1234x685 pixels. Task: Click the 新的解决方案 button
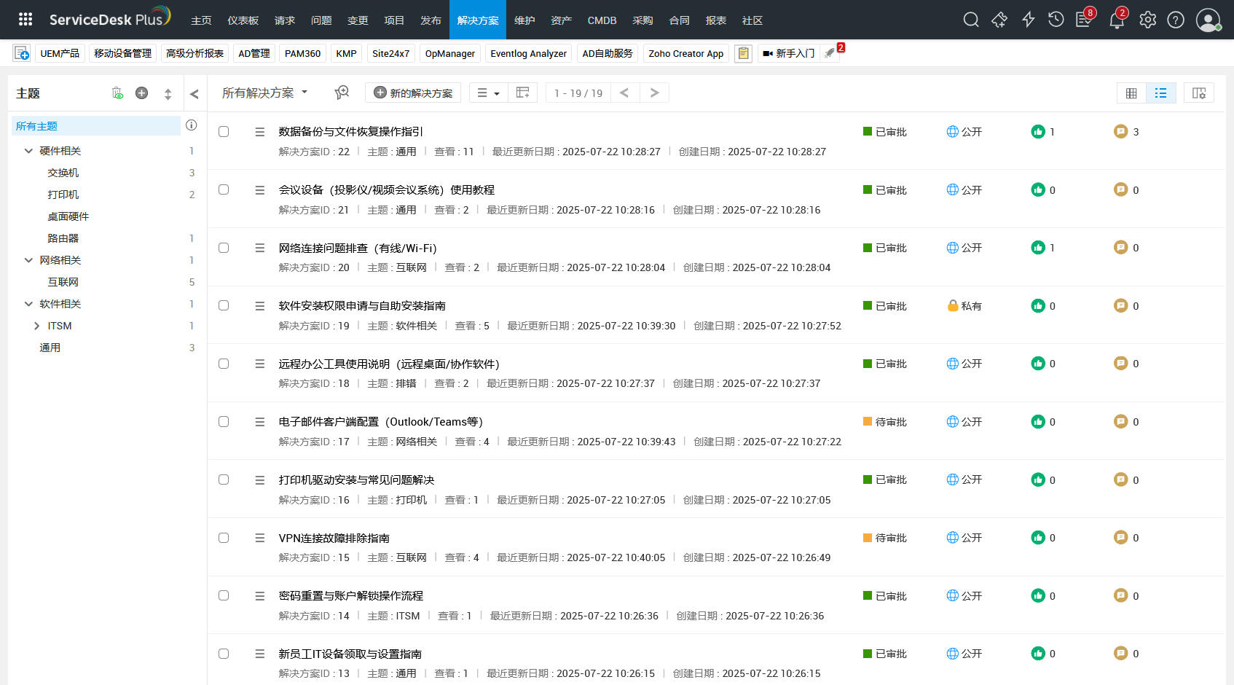tap(412, 93)
